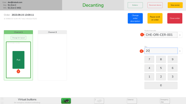Image resolution: width=186 pixels, height=104 pixels.
Task: Tap keypad digit 0
Action: pos(161,85)
